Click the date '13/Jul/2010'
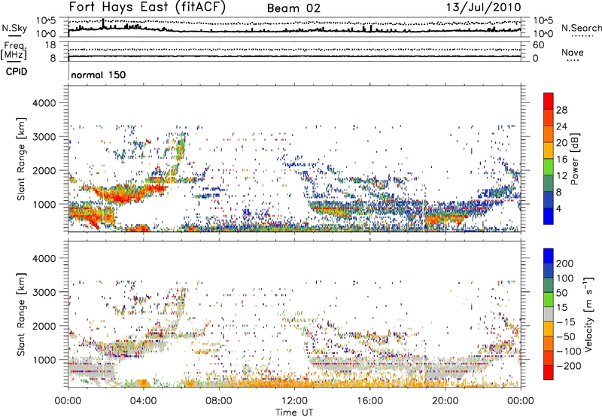602x417 pixels. tap(483, 8)
